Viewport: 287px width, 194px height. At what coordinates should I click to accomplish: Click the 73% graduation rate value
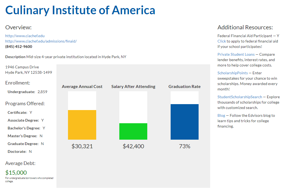click(x=185, y=146)
